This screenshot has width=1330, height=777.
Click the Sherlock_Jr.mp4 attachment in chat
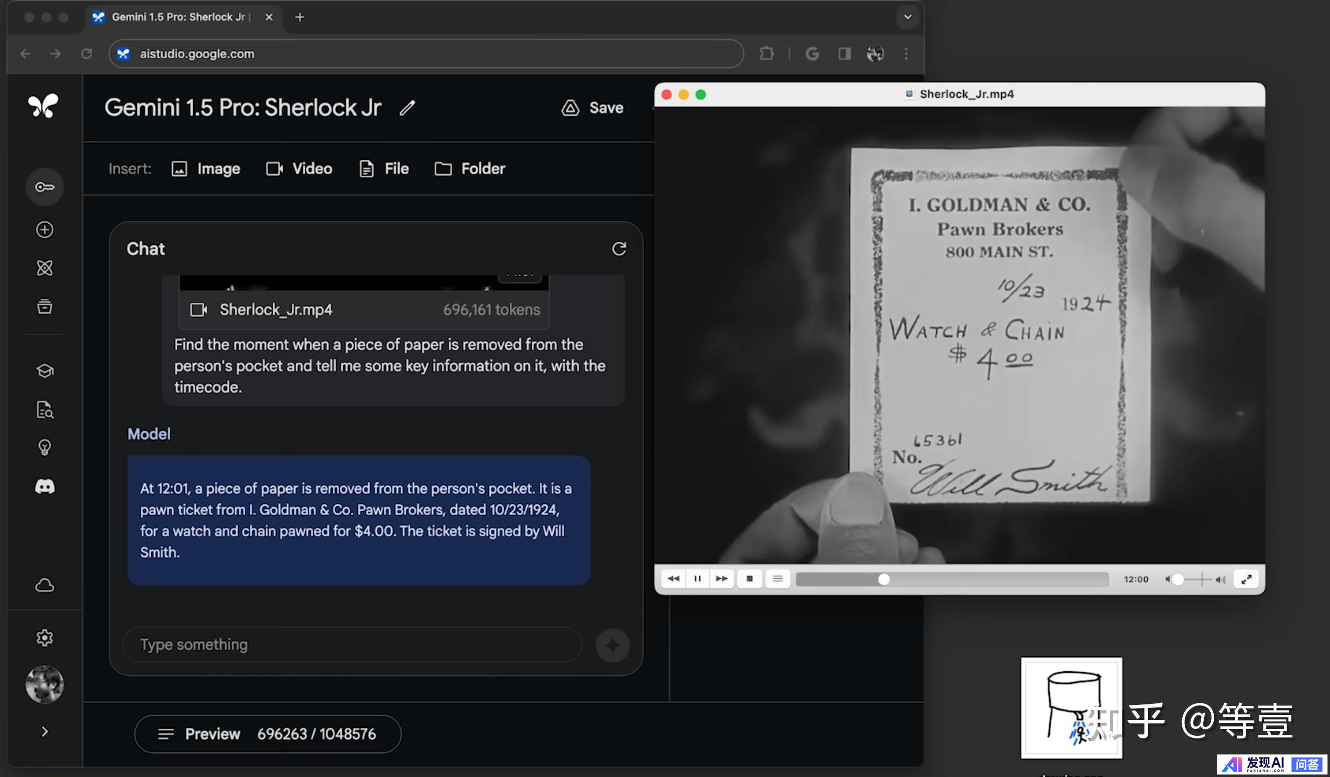tap(364, 309)
